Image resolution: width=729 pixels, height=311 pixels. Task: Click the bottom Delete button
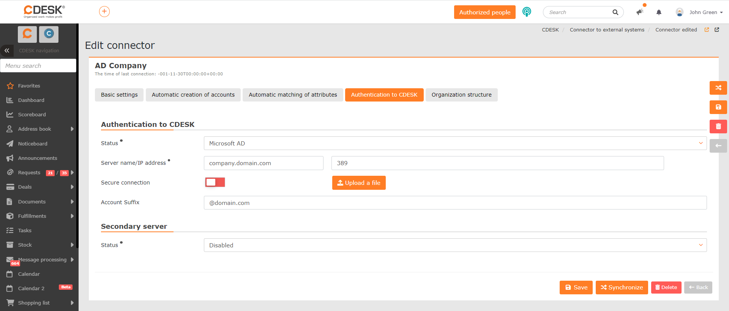pyautogui.click(x=666, y=288)
